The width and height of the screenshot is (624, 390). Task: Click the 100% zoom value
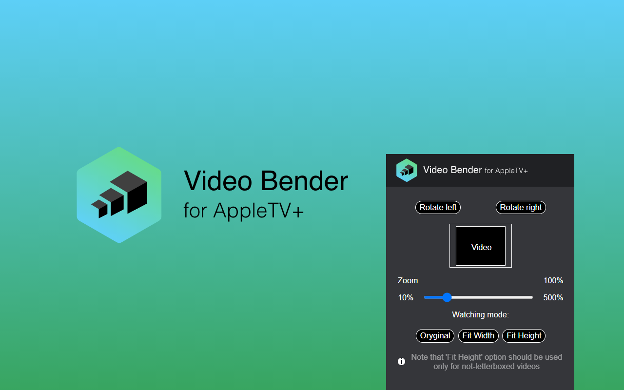(553, 280)
